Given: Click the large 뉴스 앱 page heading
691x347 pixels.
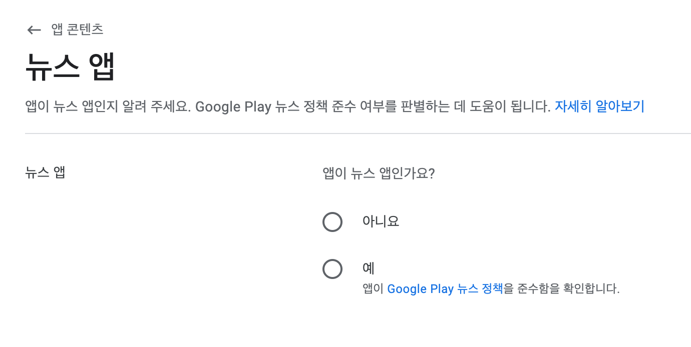Looking at the screenshot, I should point(70,67).
